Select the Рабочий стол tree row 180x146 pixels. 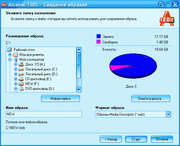(24, 50)
